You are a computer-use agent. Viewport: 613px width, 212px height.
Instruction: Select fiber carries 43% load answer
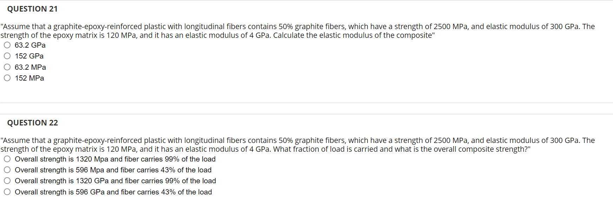[113, 170]
